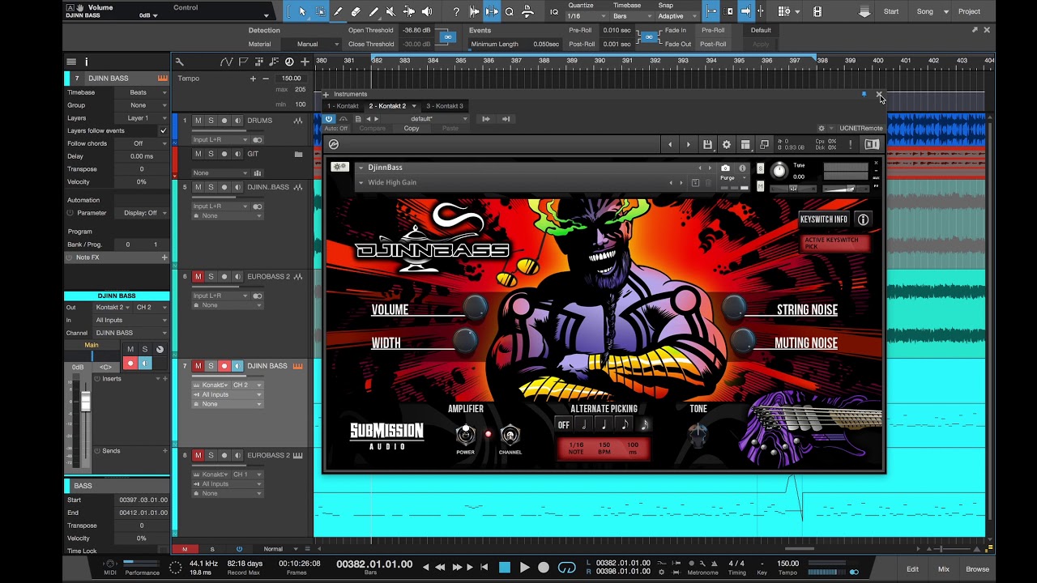Open the Layers Layer 1 dropdown
Viewport: 1037px width, 583px height.
tap(143, 118)
